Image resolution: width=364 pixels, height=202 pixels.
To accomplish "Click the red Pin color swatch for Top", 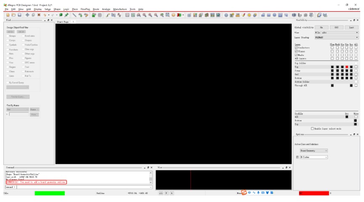I will coord(347,67).
